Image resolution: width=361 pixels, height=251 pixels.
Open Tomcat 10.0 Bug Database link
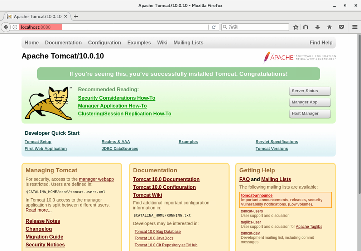click(x=158, y=231)
